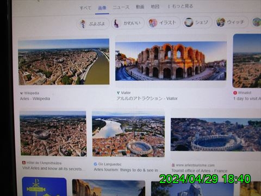Click the Hôtel de l'Amphithéâtre favicon

(x=24, y=163)
